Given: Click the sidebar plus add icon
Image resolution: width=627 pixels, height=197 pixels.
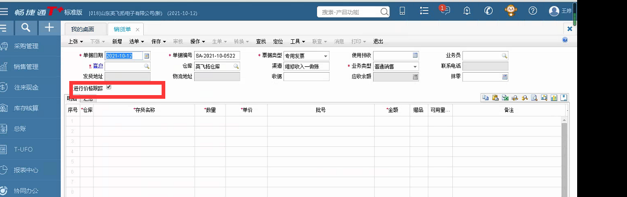Looking at the screenshot, I should pyautogui.click(x=49, y=28).
